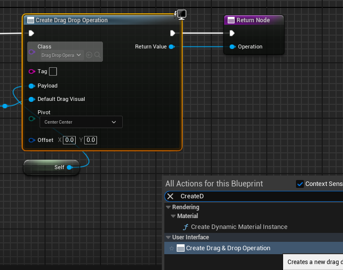The image size is (343, 270).
Task: Click the Create Drag & Drop Operation widget icon
Action: click(181, 248)
